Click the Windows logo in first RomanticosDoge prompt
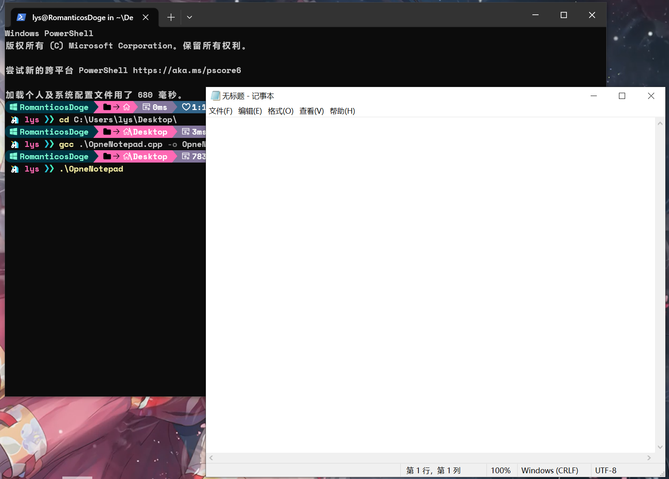Viewport: 669px width, 479px height. point(14,107)
